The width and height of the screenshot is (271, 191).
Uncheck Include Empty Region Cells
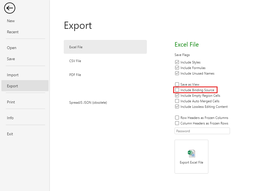coord(177,95)
